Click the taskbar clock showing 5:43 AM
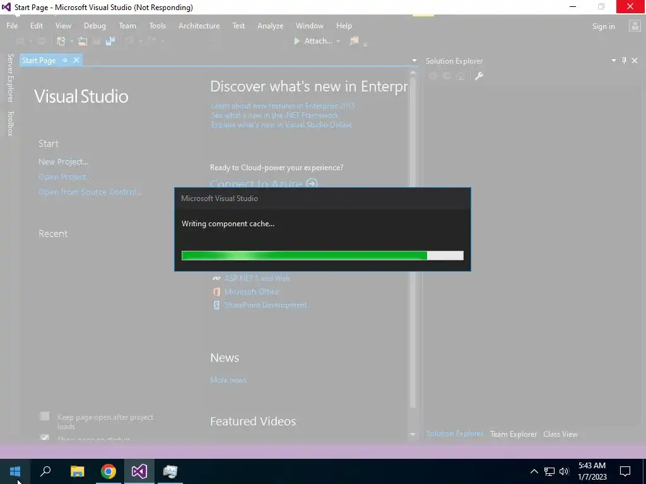 tap(592, 471)
